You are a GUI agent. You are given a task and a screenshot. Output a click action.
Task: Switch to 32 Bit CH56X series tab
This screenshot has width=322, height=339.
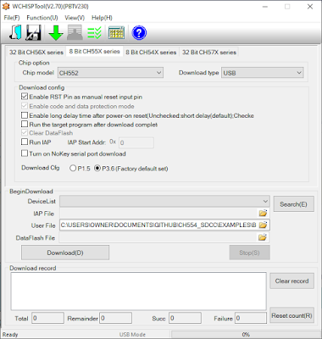point(36,53)
